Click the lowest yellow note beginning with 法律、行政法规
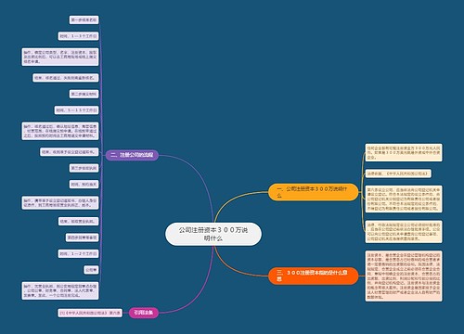Screen dimensions: 464x334 click(x=404, y=232)
